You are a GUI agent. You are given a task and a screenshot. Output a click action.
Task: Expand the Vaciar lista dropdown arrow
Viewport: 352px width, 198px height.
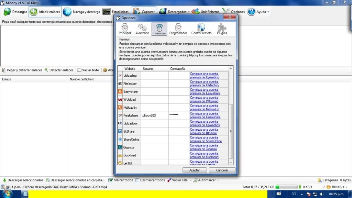point(191,180)
